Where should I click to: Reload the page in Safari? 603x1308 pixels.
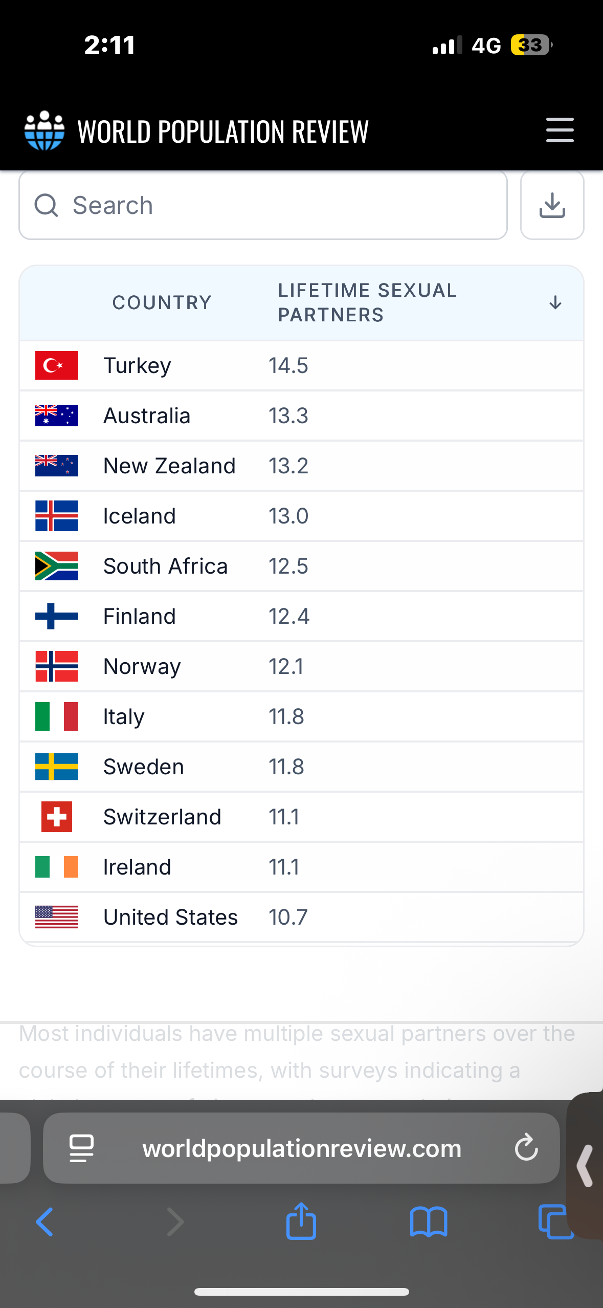[526, 1147]
